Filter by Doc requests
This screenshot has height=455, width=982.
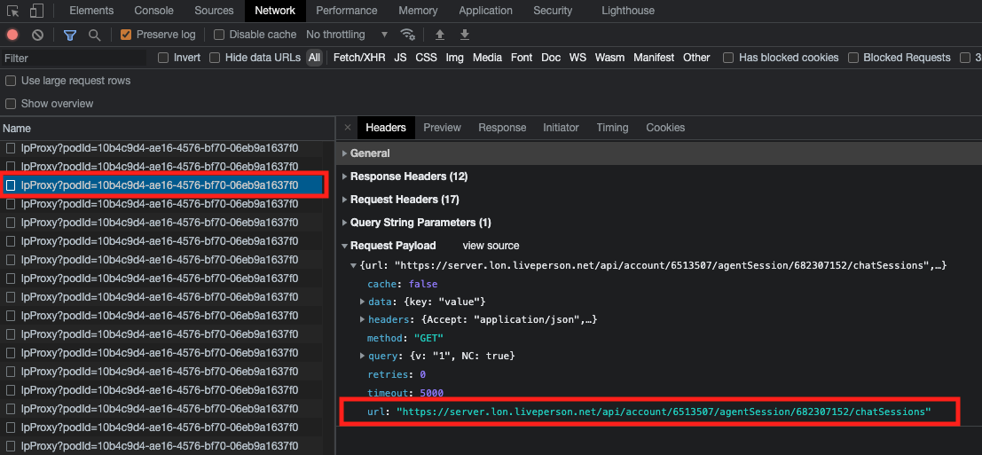551,58
